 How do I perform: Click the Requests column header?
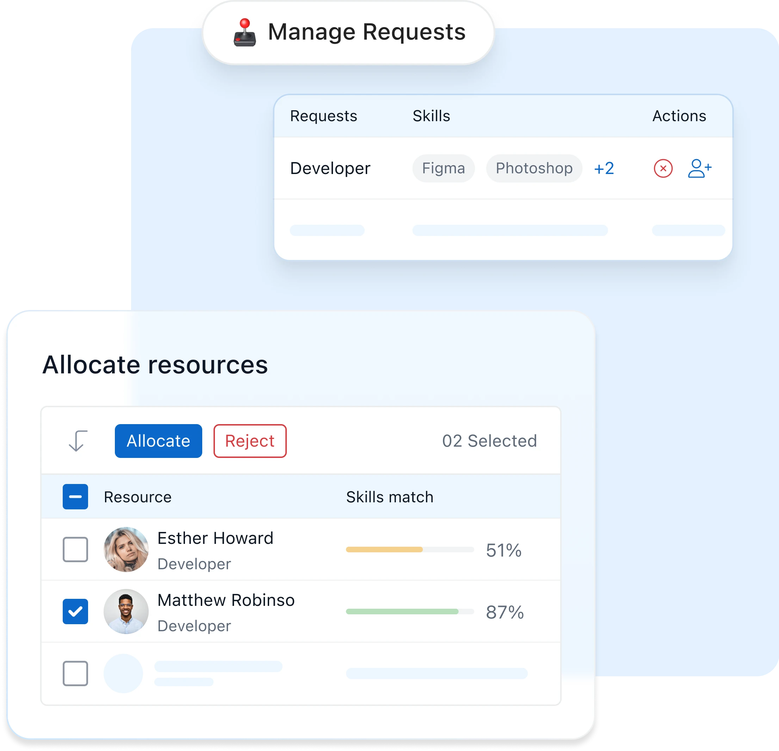(x=323, y=116)
